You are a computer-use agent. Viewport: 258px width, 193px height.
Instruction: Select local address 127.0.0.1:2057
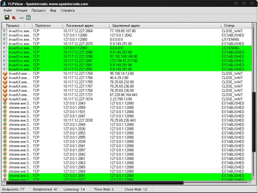tap(74, 150)
